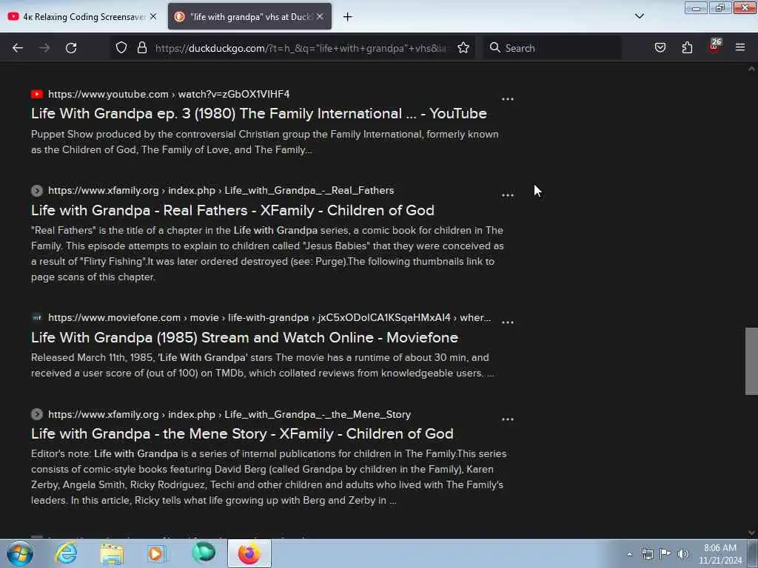The image size is (758, 568).
Task: Open the extensions puzzle icon
Action: click(687, 48)
